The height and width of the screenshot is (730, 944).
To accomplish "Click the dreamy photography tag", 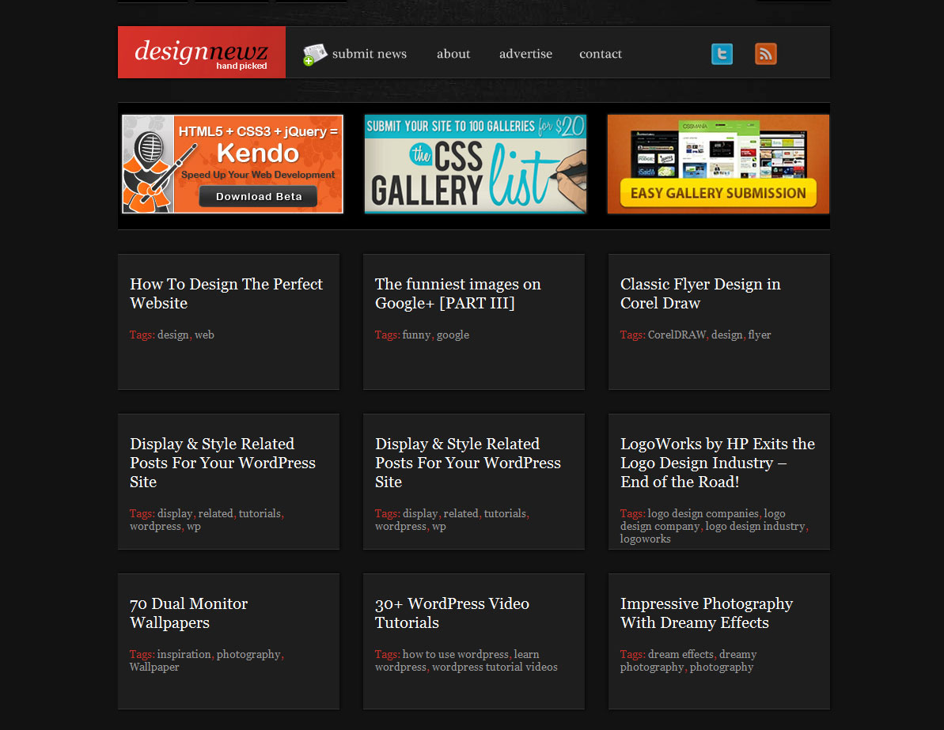I will pyautogui.click(x=688, y=660).
